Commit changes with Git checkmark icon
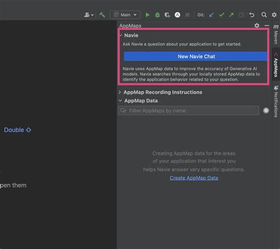 222,15
